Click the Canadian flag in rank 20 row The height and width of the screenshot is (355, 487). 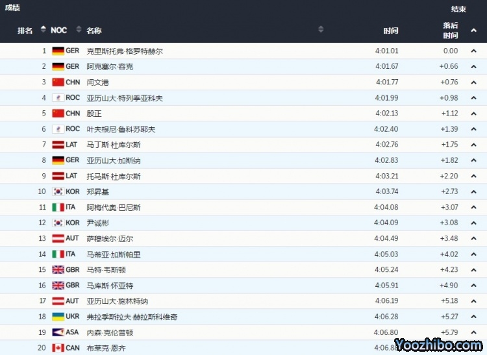tap(58, 348)
